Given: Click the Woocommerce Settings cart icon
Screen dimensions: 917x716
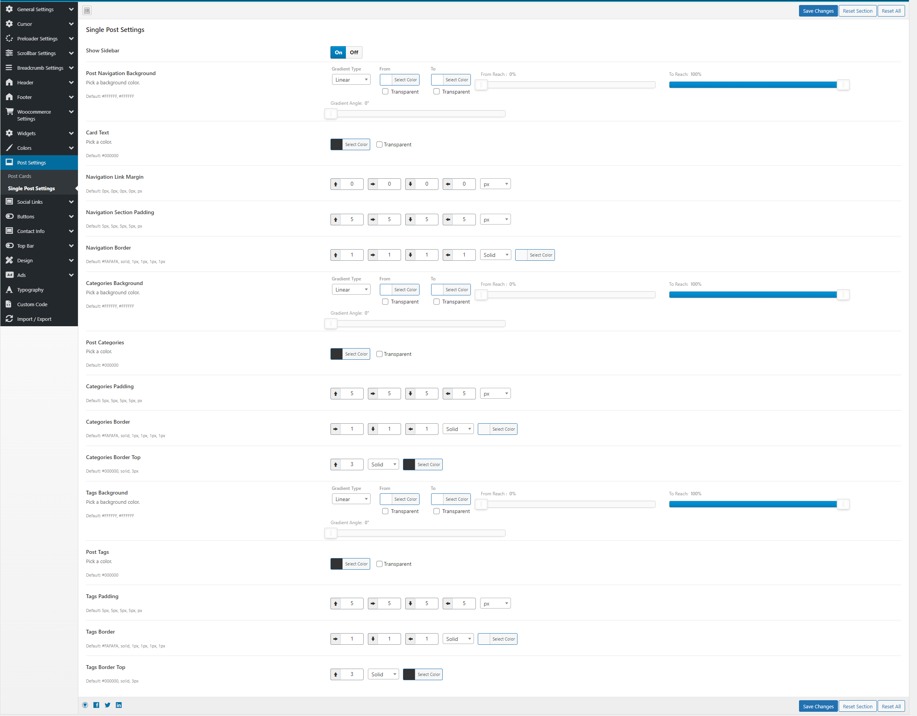Looking at the screenshot, I should 9,112.
